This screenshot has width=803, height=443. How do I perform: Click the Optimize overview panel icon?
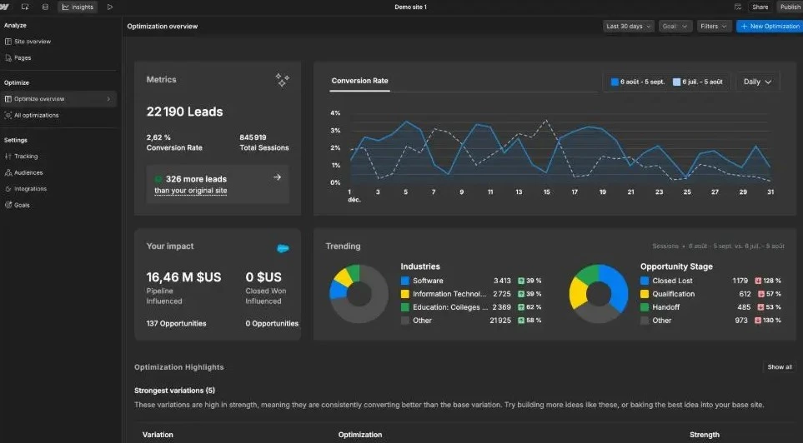(8, 99)
